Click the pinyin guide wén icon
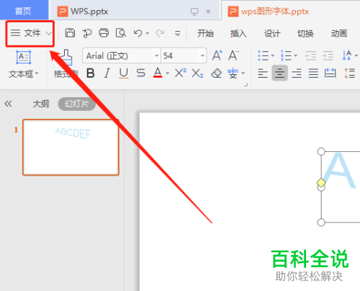The width and height of the screenshot is (360, 291). click(x=233, y=73)
